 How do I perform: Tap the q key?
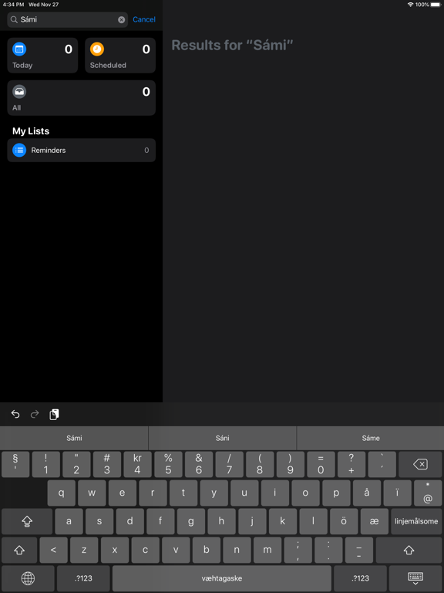(x=61, y=493)
